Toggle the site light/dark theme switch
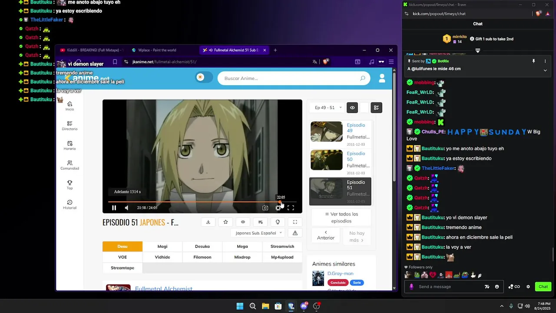Screen dimensions: 556x313 [x=204, y=77]
